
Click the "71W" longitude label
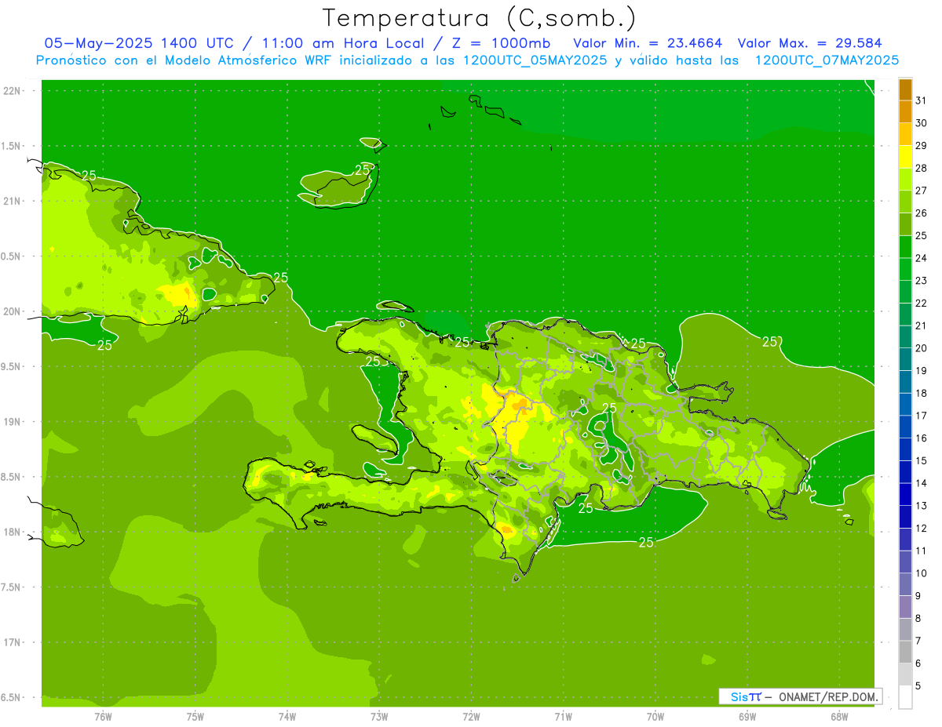point(563,716)
